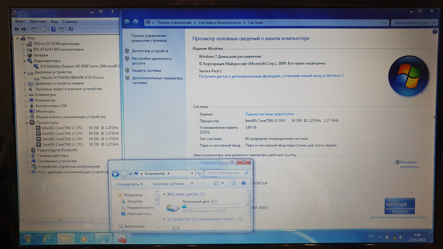Viewport: 443px width, 249px height.
Task: Toggle the preview pane icon in Explorer
Action: [x=232, y=183]
